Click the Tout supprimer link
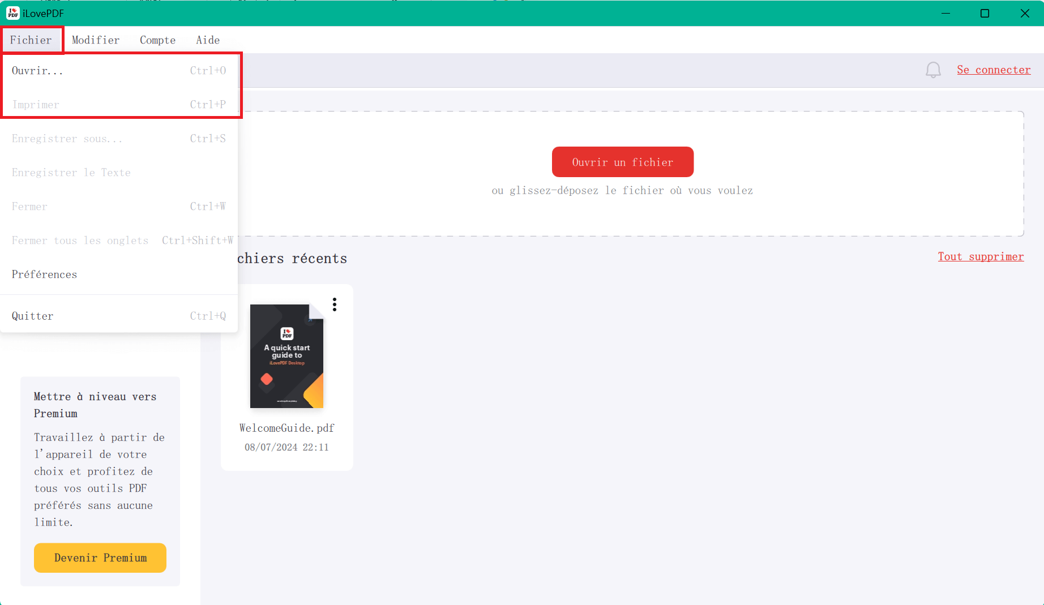Image resolution: width=1044 pixels, height=605 pixels. click(981, 256)
